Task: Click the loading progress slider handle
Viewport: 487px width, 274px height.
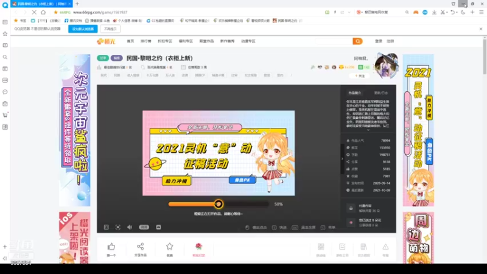Action: [x=219, y=204]
